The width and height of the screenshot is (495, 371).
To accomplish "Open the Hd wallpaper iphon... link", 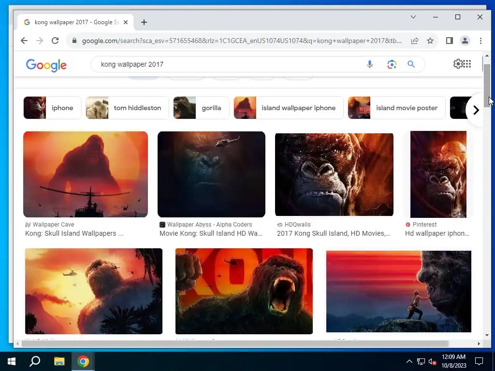I will click(x=437, y=233).
